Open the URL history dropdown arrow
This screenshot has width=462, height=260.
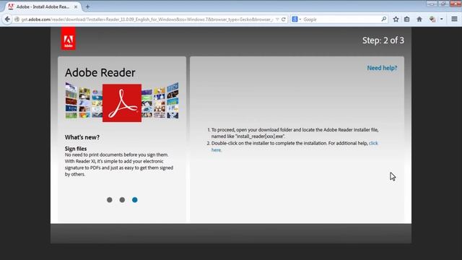point(277,19)
